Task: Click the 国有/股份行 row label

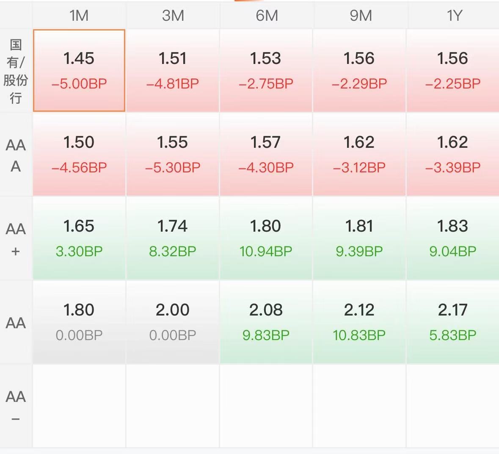Action: click(16, 71)
